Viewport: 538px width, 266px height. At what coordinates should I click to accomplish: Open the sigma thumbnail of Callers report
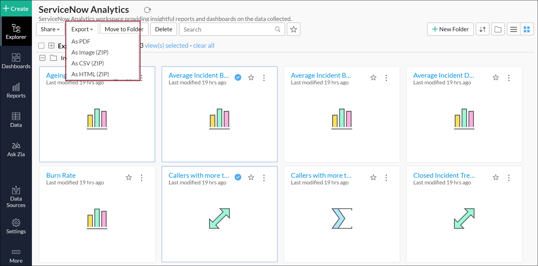click(342, 218)
